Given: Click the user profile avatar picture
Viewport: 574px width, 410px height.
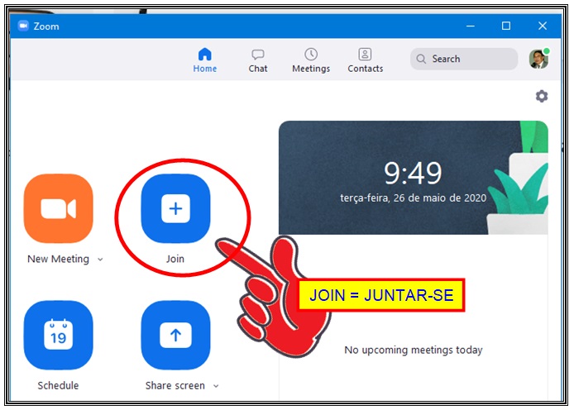Looking at the screenshot, I should 538,59.
